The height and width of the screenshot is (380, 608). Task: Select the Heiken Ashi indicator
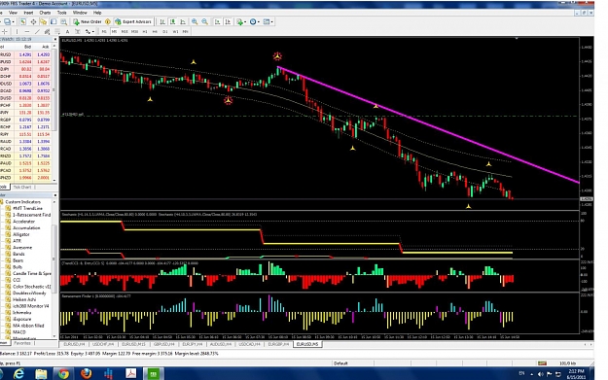coord(24,299)
